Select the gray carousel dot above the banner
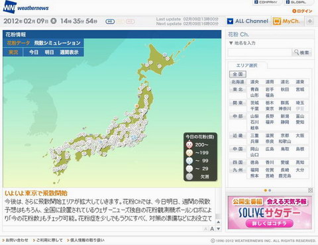The width and height of the screenshot is (318, 245). pos(270,190)
